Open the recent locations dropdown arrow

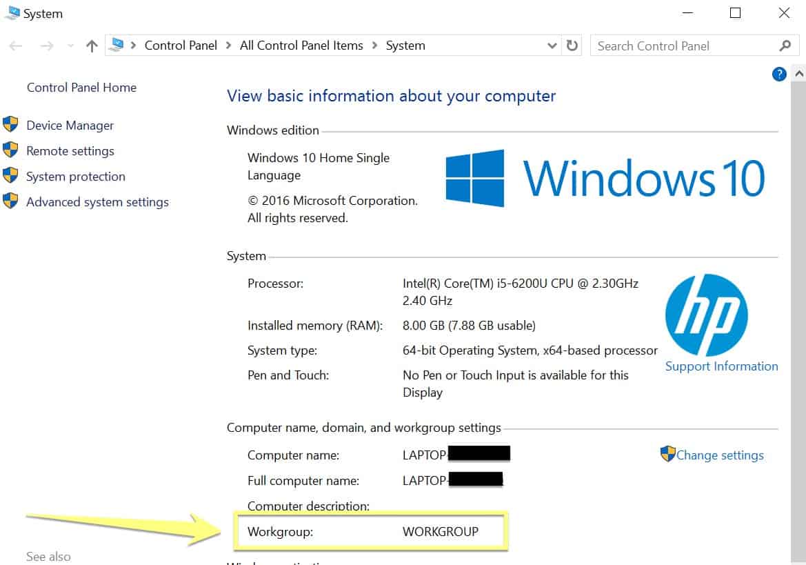pyautogui.click(x=70, y=46)
